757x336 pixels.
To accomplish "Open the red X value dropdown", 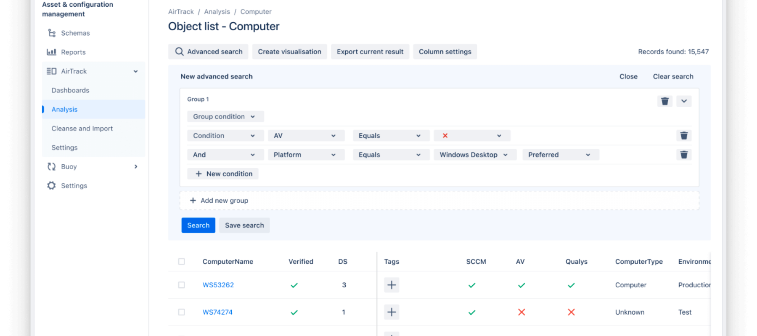I will click(472, 136).
